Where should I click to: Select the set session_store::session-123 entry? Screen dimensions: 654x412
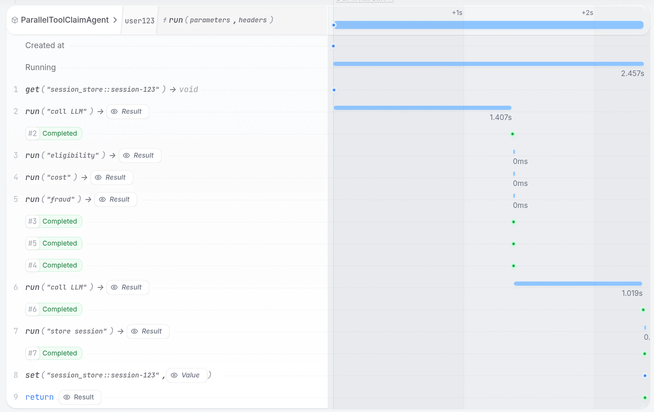click(119, 375)
